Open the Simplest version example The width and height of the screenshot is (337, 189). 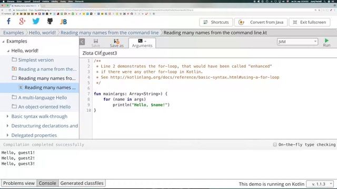[36, 60]
